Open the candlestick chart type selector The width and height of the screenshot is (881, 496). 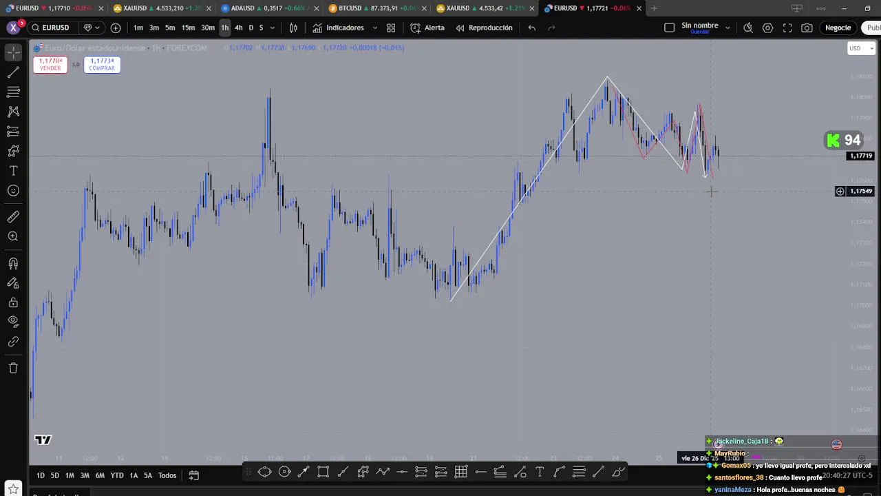(x=293, y=28)
